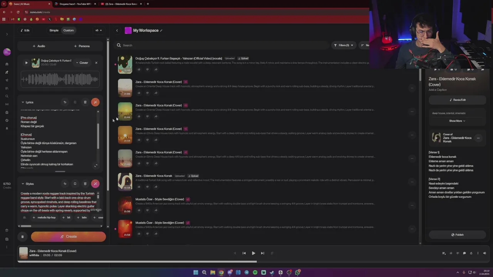
Task: Switch to the YouTube MP3 browser tab
Action: click(75, 4)
